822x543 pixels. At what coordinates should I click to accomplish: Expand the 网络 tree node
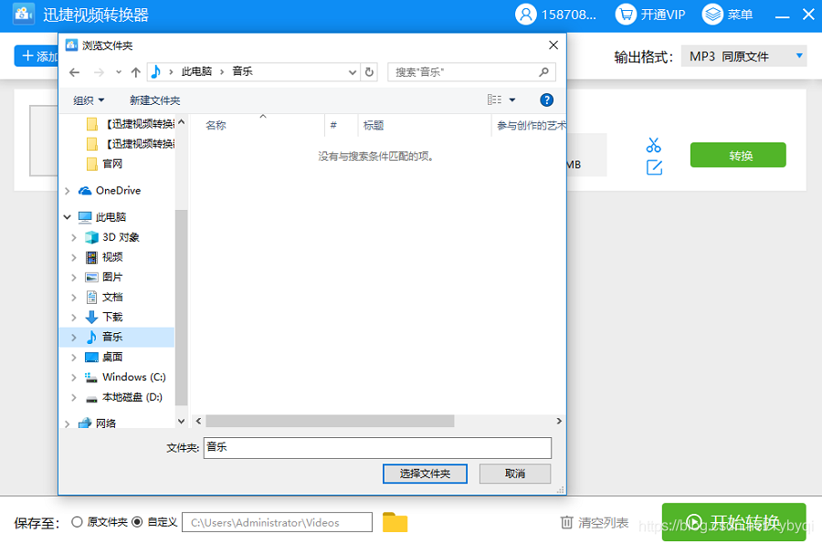(67, 423)
